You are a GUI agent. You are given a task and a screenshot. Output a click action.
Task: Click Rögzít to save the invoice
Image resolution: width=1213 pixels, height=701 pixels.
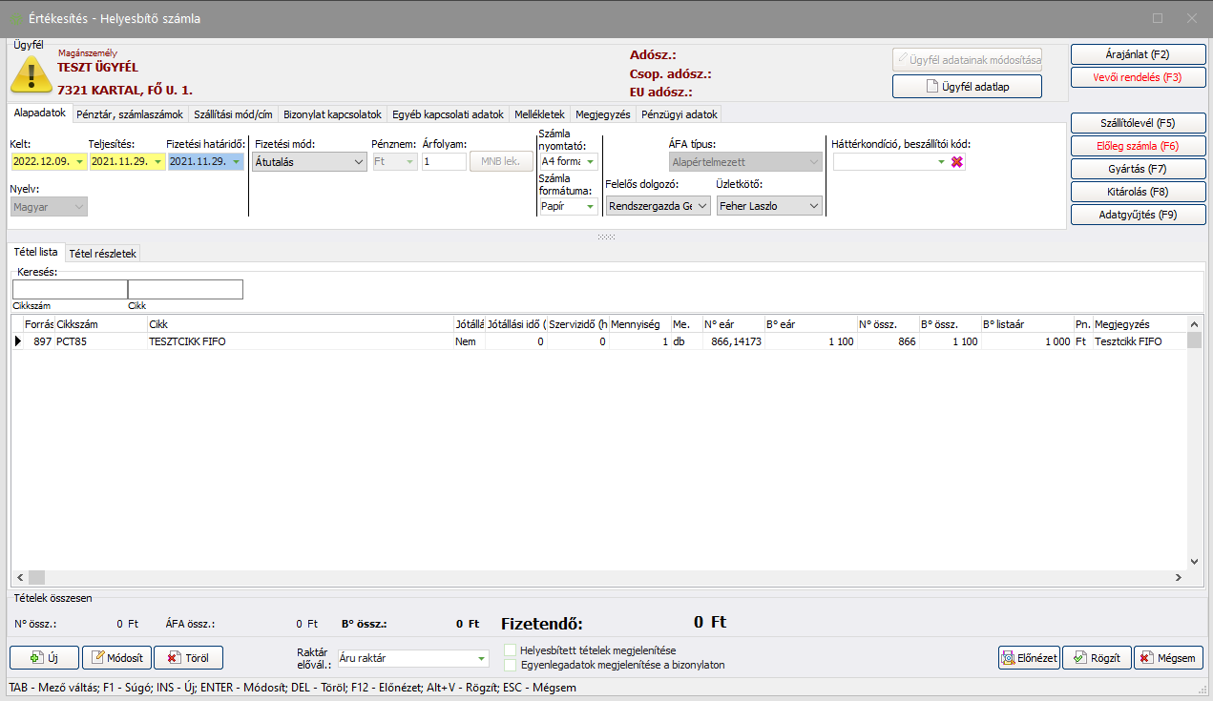[x=1097, y=657]
